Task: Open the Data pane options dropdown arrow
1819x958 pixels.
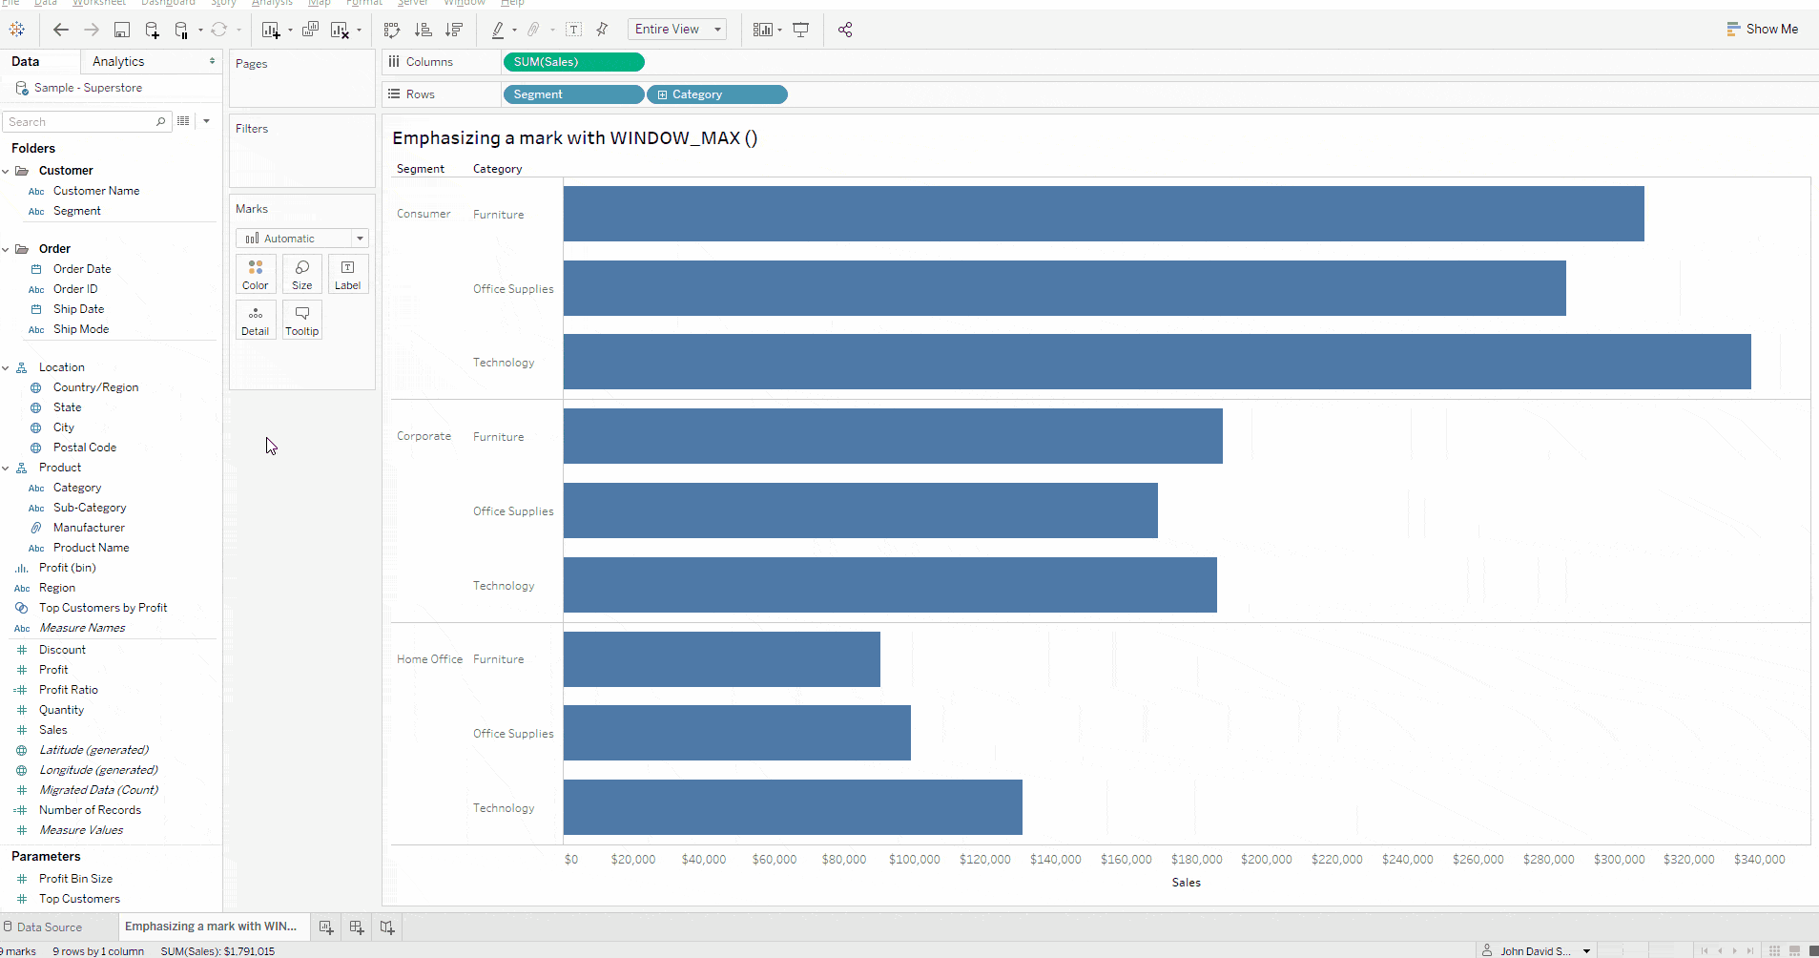Action: 206,121
